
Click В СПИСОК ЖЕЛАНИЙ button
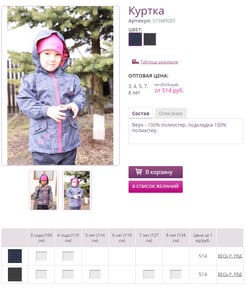click(155, 187)
